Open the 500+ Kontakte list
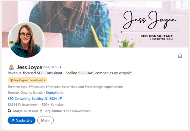190x131 pixels. (53, 105)
